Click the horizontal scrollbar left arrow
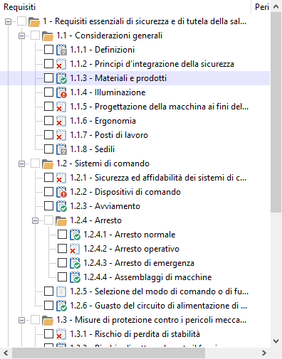Image resolution: width=282 pixels, height=359 pixels. (x=6, y=353)
